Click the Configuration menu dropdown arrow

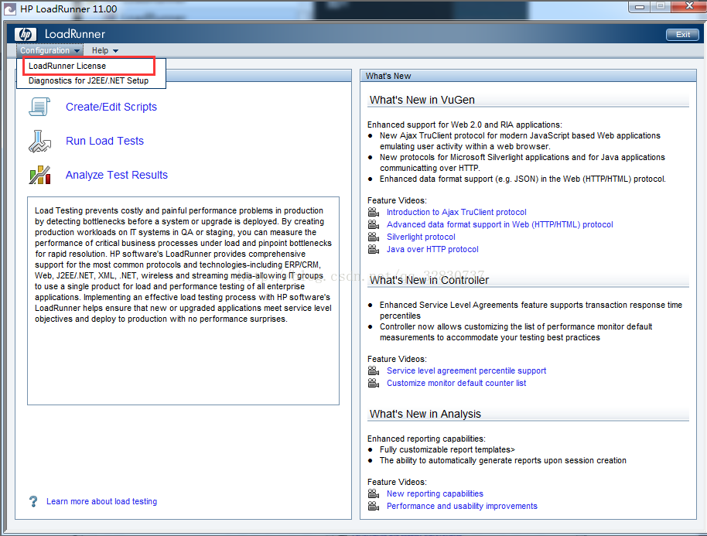coord(77,51)
